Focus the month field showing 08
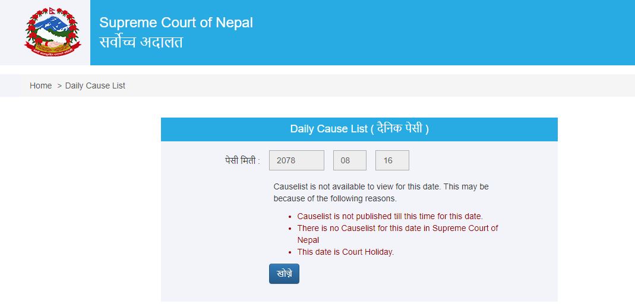Image resolution: width=635 pixels, height=307 pixels. click(349, 160)
